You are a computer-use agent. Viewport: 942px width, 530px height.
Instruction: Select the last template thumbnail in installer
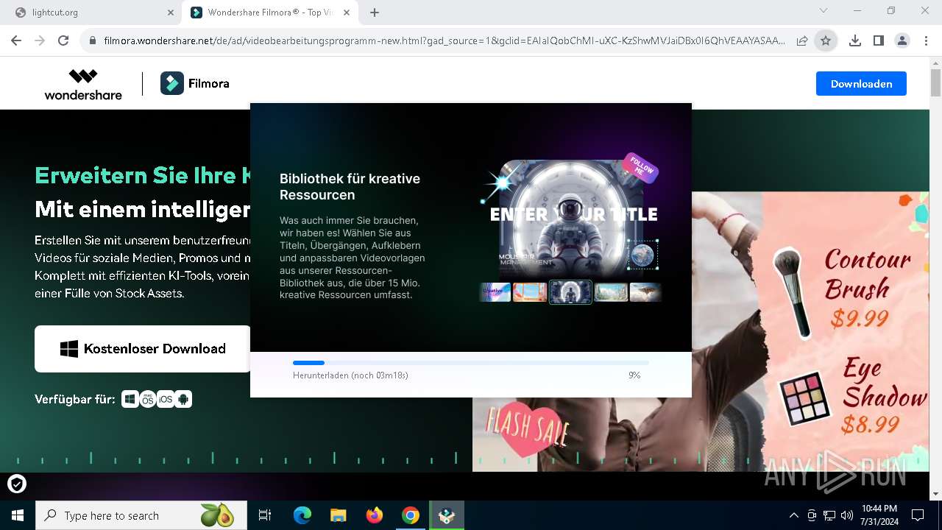(x=645, y=292)
